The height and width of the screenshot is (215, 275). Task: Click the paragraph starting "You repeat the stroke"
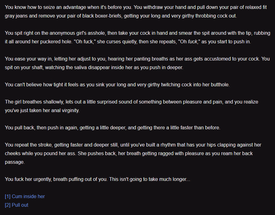[x=133, y=153]
